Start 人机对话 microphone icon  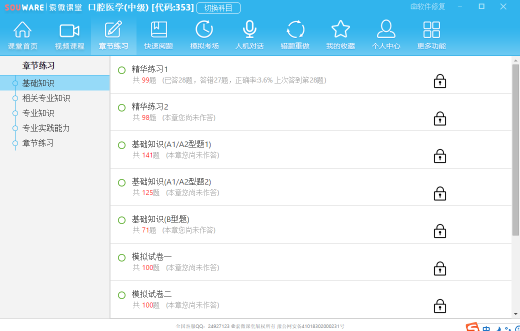coord(249,30)
